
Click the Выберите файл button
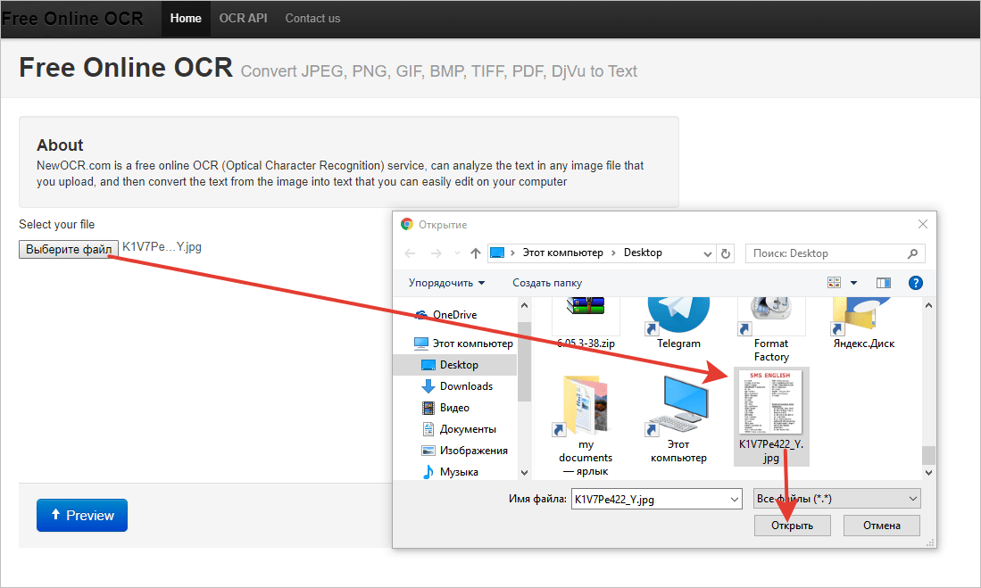[69, 249]
